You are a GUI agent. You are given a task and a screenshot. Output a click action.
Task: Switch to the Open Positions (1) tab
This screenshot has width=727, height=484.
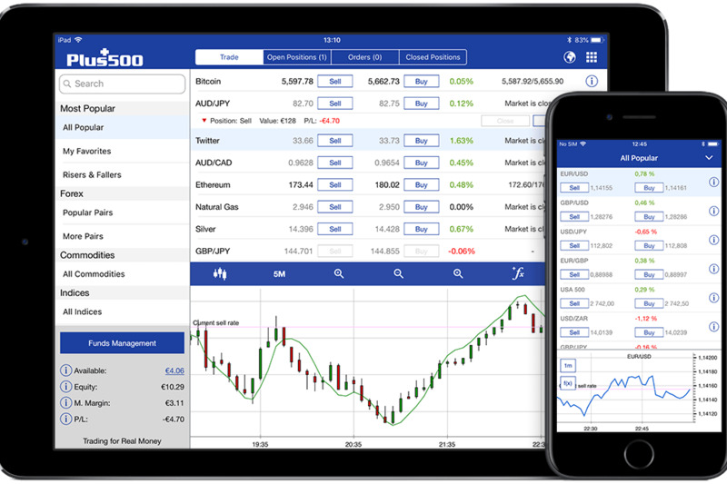[x=297, y=57]
